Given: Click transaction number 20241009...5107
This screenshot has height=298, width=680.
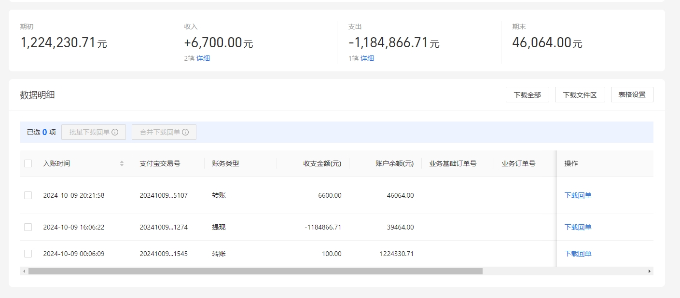Looking at the screenshot, I should [164, 195].
